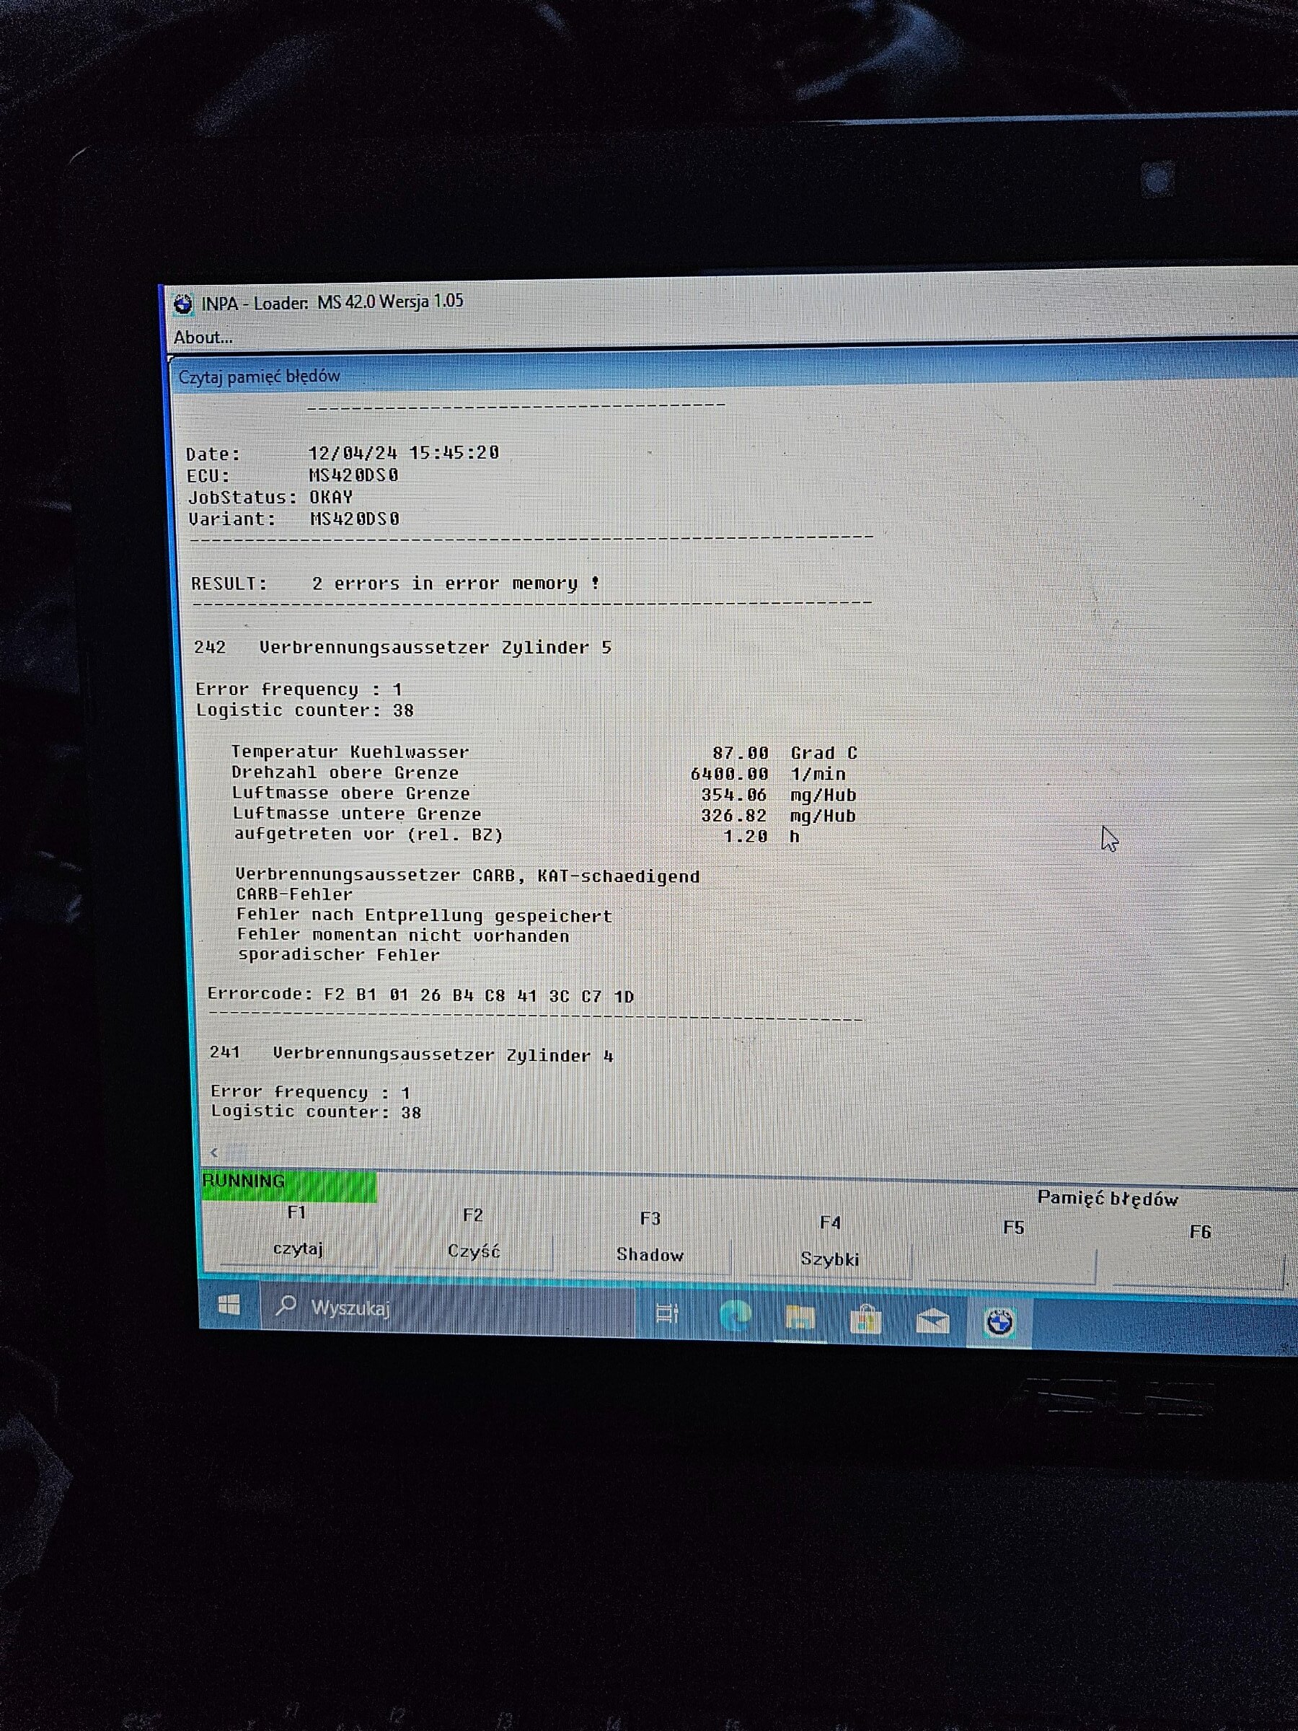Click 'RESULT: 2 errors in error memory' line
The height and width of the screenshot is (1731, 1298).
tap(396, 583)
